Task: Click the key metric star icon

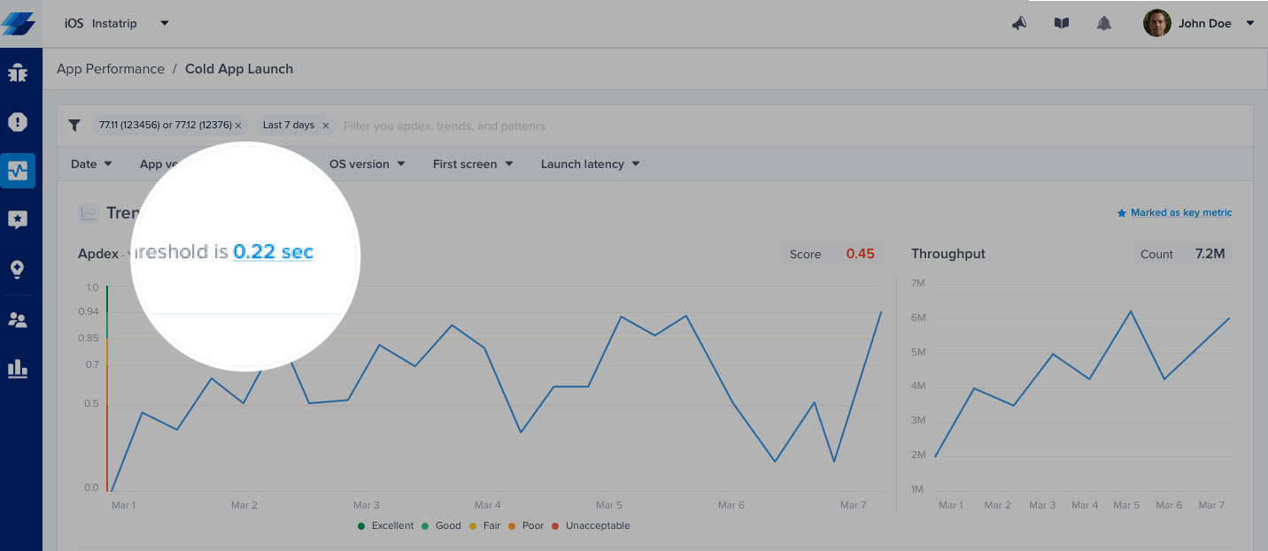Action: tap(1122, 213)
